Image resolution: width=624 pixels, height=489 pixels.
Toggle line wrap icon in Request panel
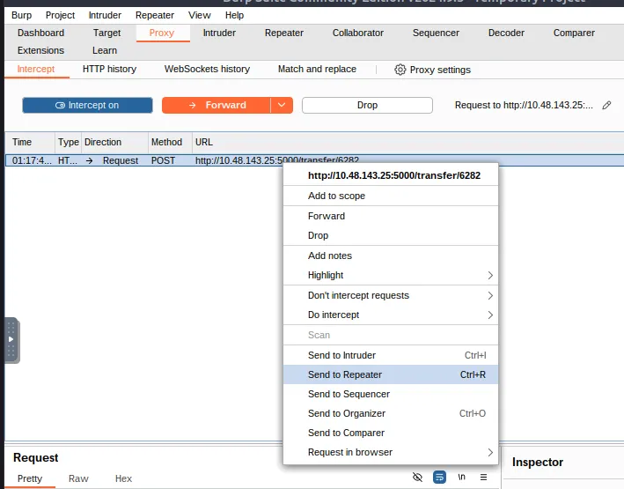(x=439, y=478)
